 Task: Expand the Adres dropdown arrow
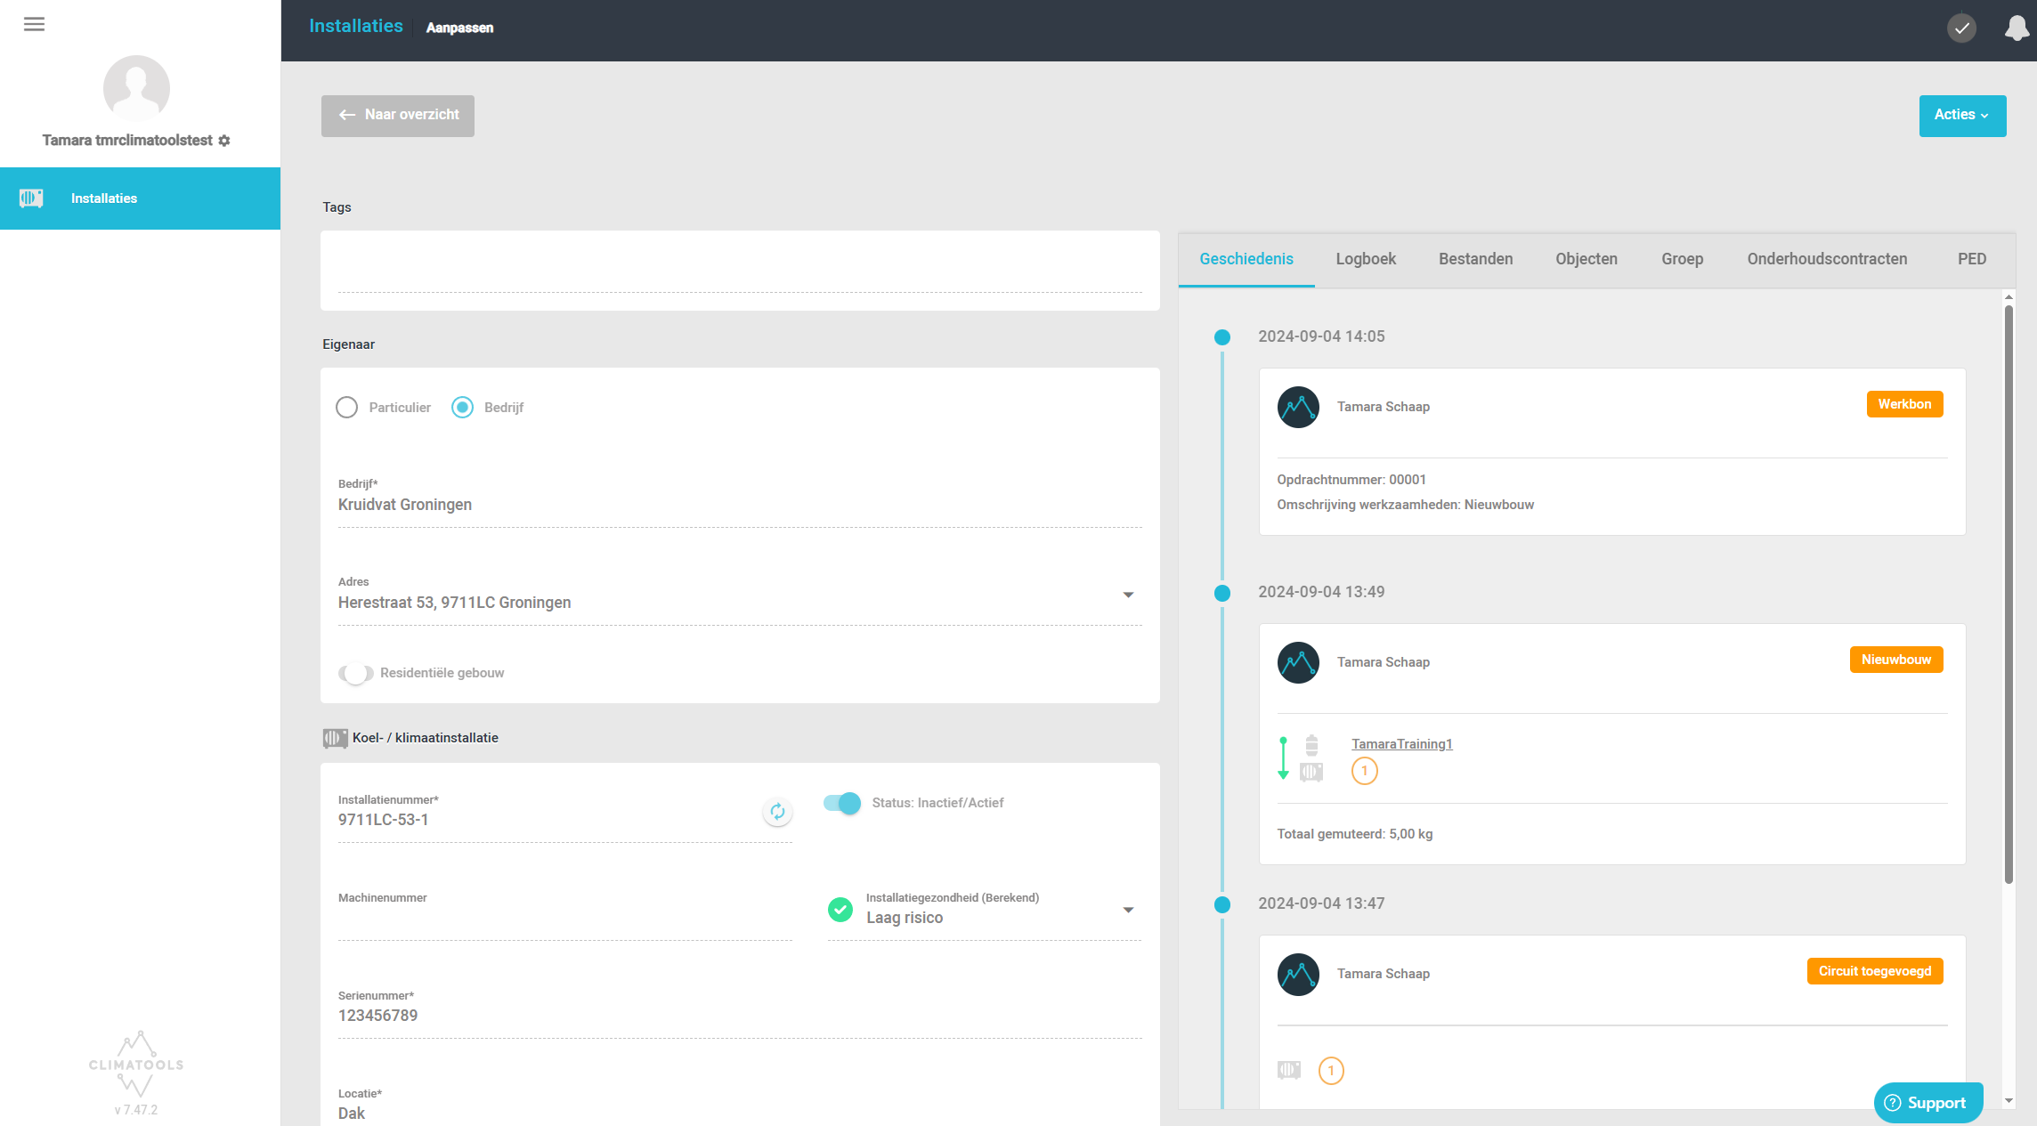1128,595
